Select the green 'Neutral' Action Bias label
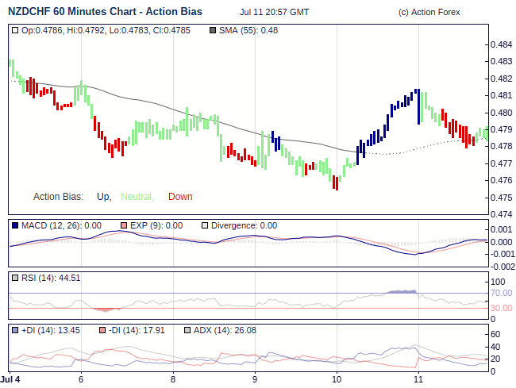This screenshot has width=516, height=388. [137, 197]
